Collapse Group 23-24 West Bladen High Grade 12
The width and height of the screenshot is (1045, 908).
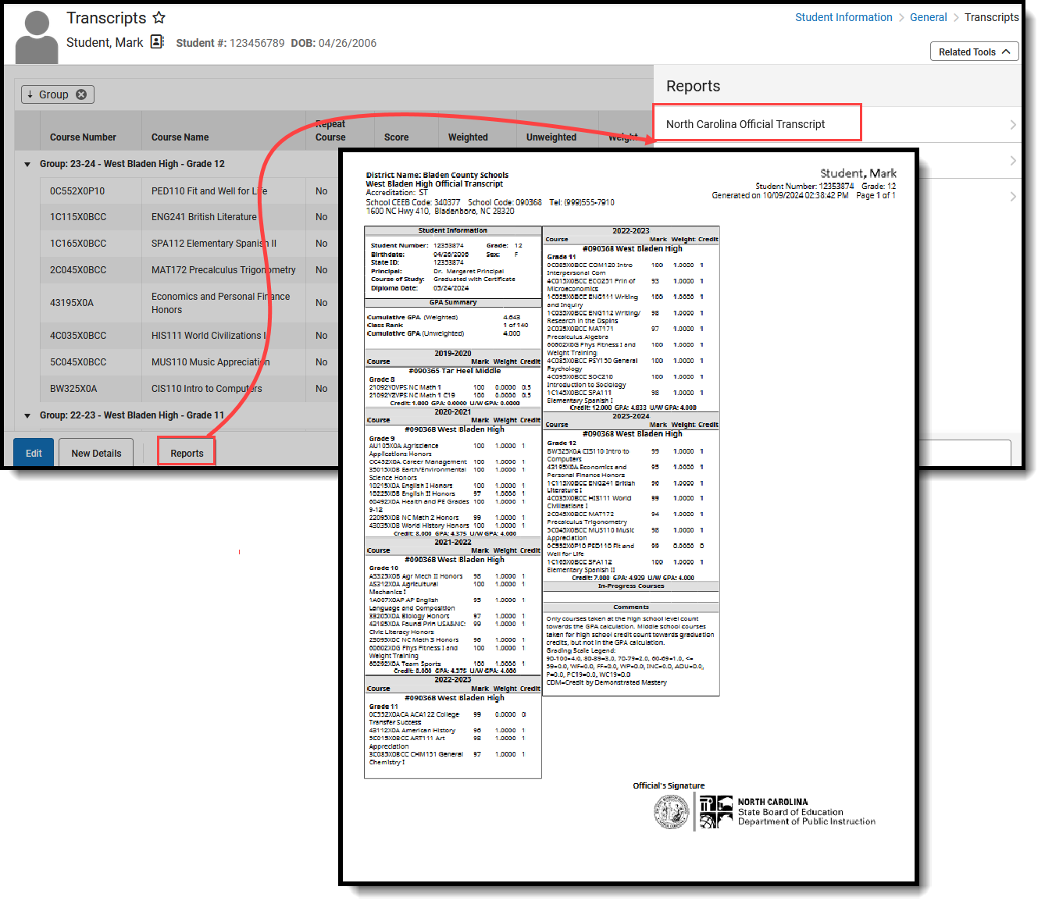click(x=28, y=164)
